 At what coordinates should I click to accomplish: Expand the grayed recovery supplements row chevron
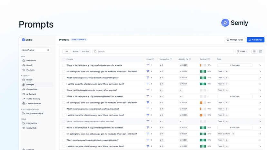[260, 121]
